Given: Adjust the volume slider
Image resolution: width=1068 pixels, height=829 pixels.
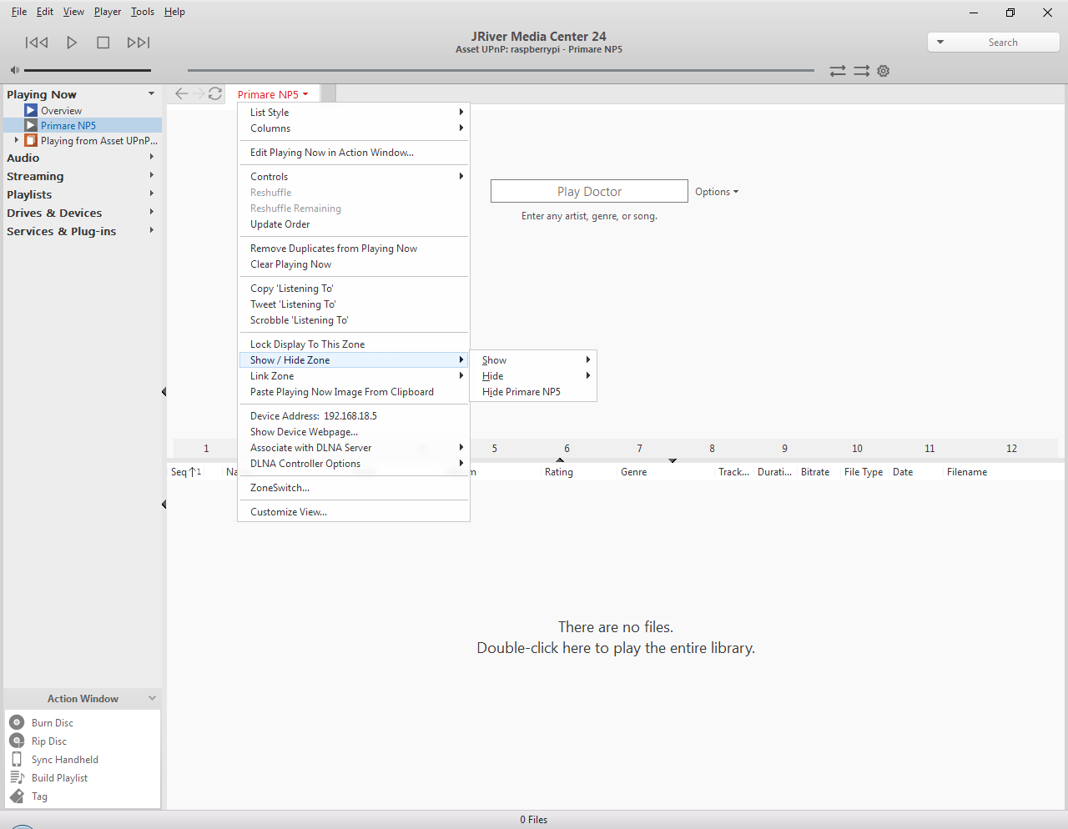Looking at the screenshot, I should point(88,70).
